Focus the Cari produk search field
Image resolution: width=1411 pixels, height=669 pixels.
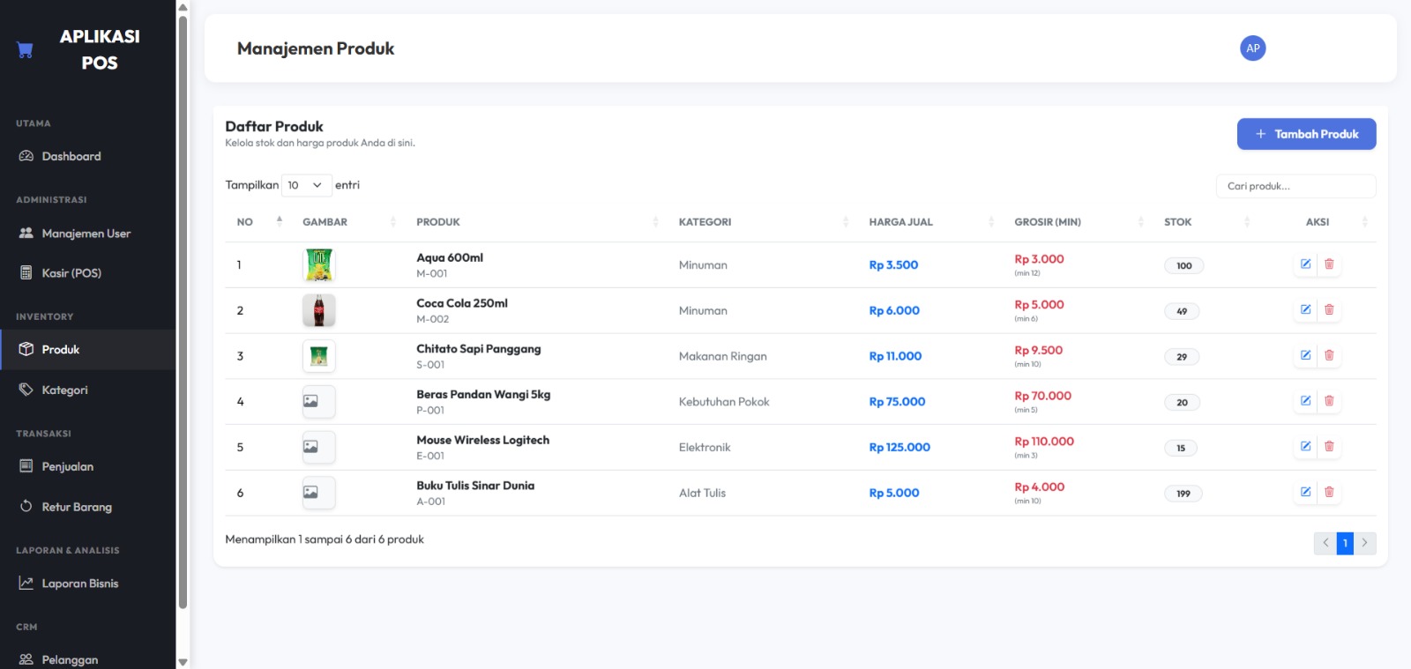pyautogui.click(x=1295, y=186)
